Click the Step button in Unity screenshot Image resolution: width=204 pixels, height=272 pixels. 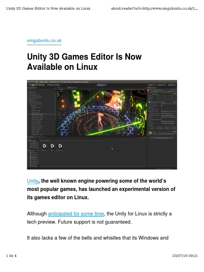[x=105, y=85]
